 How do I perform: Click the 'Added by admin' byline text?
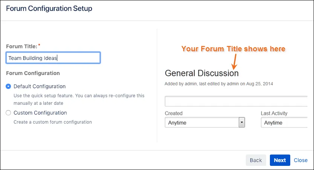[x=219, y=84]
